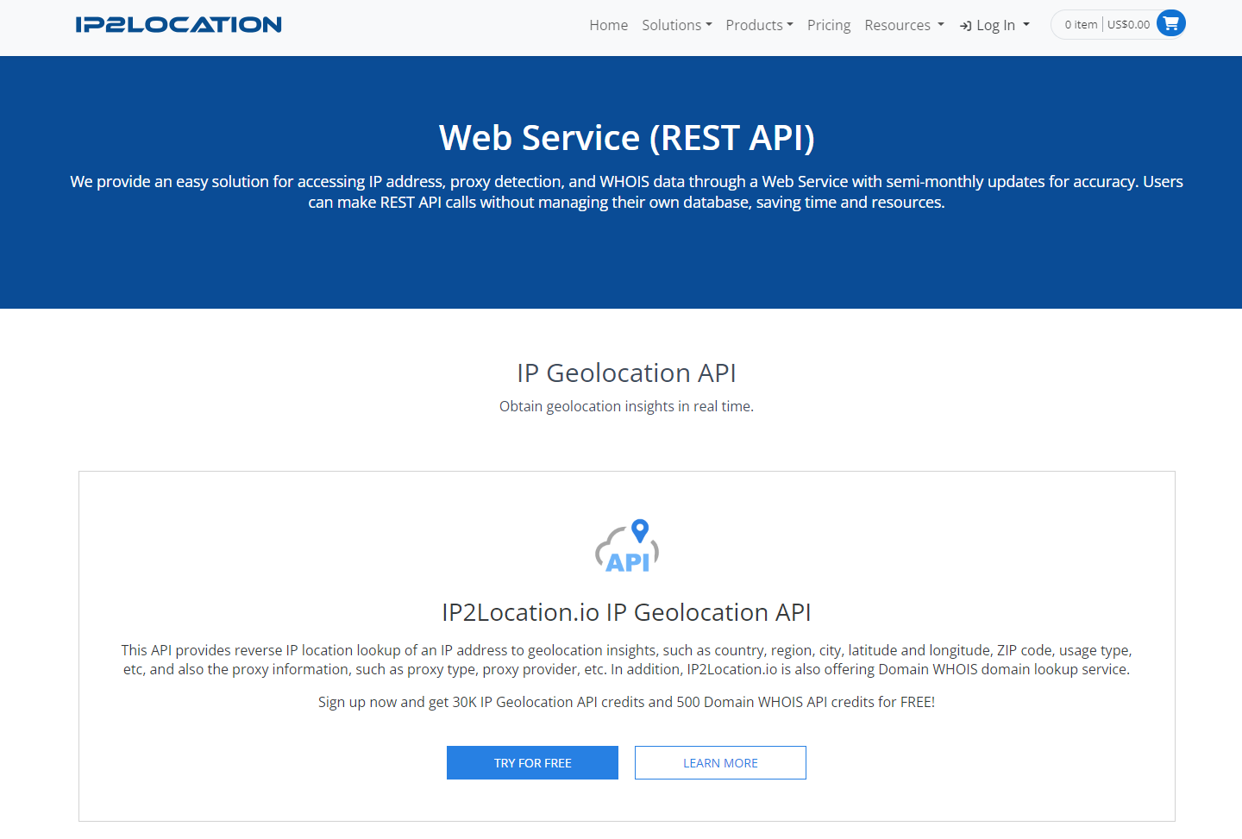Expand the Resources dropdown menu

tap(904, 25)
